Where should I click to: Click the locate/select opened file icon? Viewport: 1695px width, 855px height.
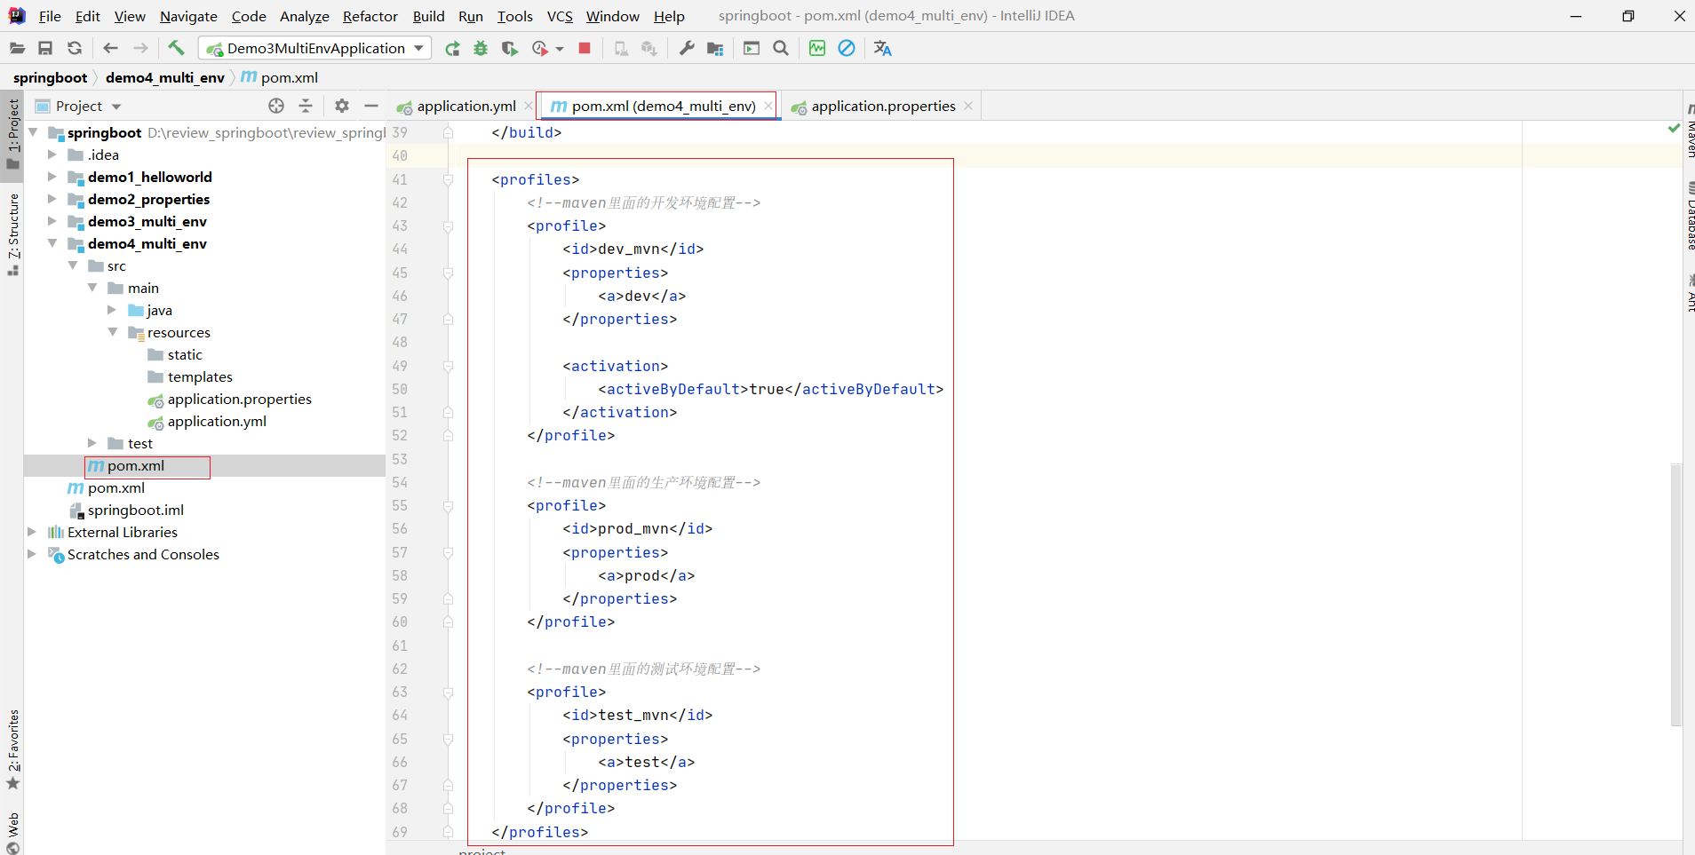tap(276, 106)
